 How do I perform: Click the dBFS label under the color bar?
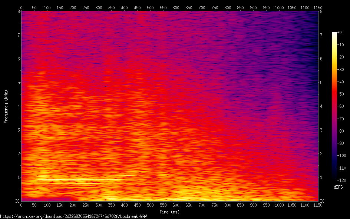coord(338,187)
